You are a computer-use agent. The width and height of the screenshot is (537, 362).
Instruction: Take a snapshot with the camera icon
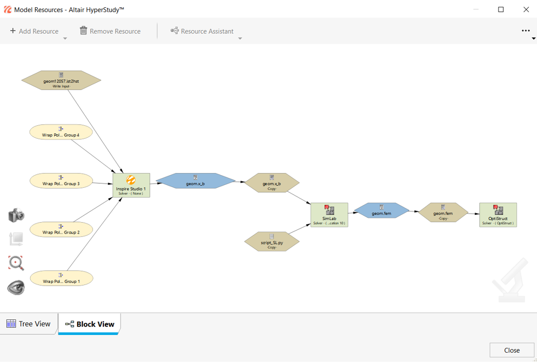[x=16, y=216]
